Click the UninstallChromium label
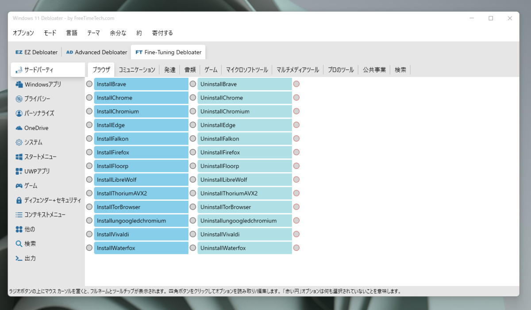This screenshot has width=531, height=310. (x=245, y=111)
